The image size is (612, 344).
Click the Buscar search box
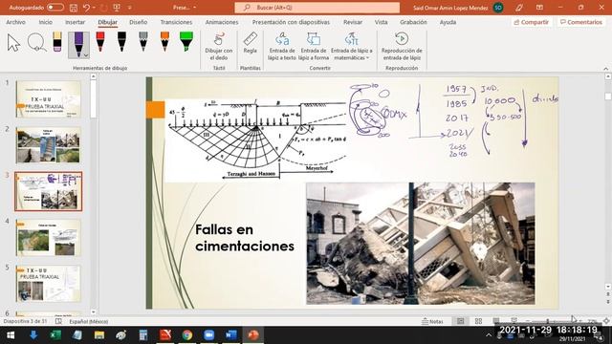[x=317, y=8]
